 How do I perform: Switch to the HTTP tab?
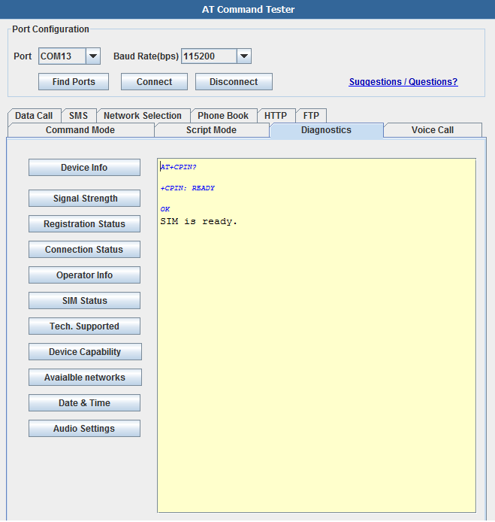pos(276,116)
